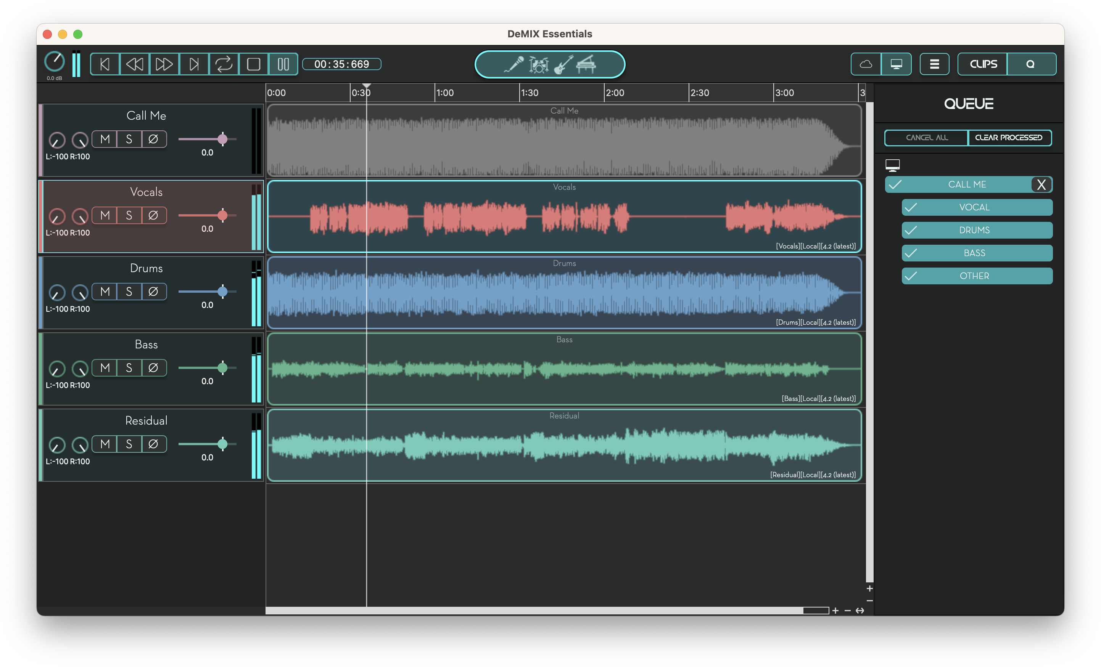Select the microphone vocals separation icon

click(x=515, y=64)
